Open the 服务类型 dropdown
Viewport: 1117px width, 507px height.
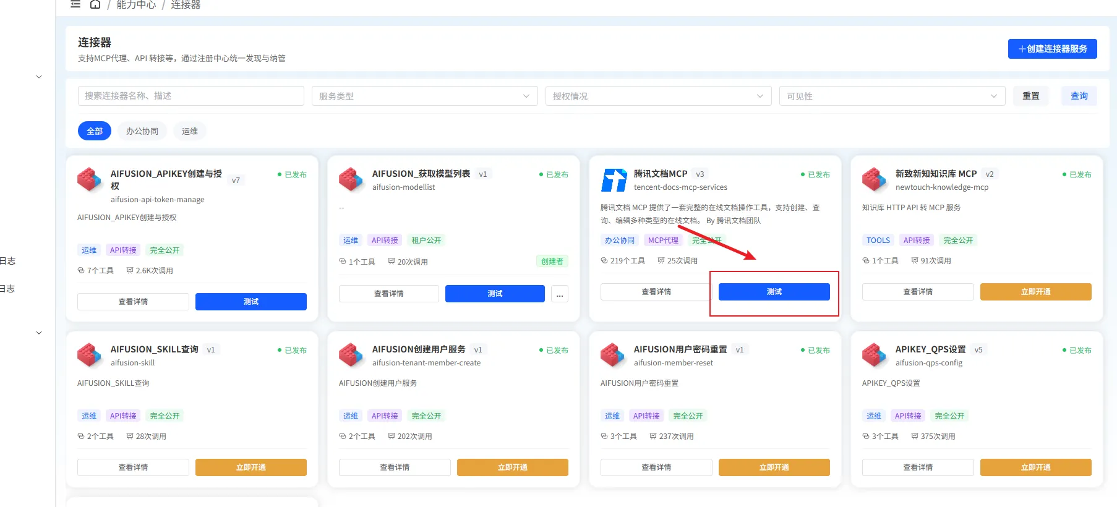tap(424, 96)
